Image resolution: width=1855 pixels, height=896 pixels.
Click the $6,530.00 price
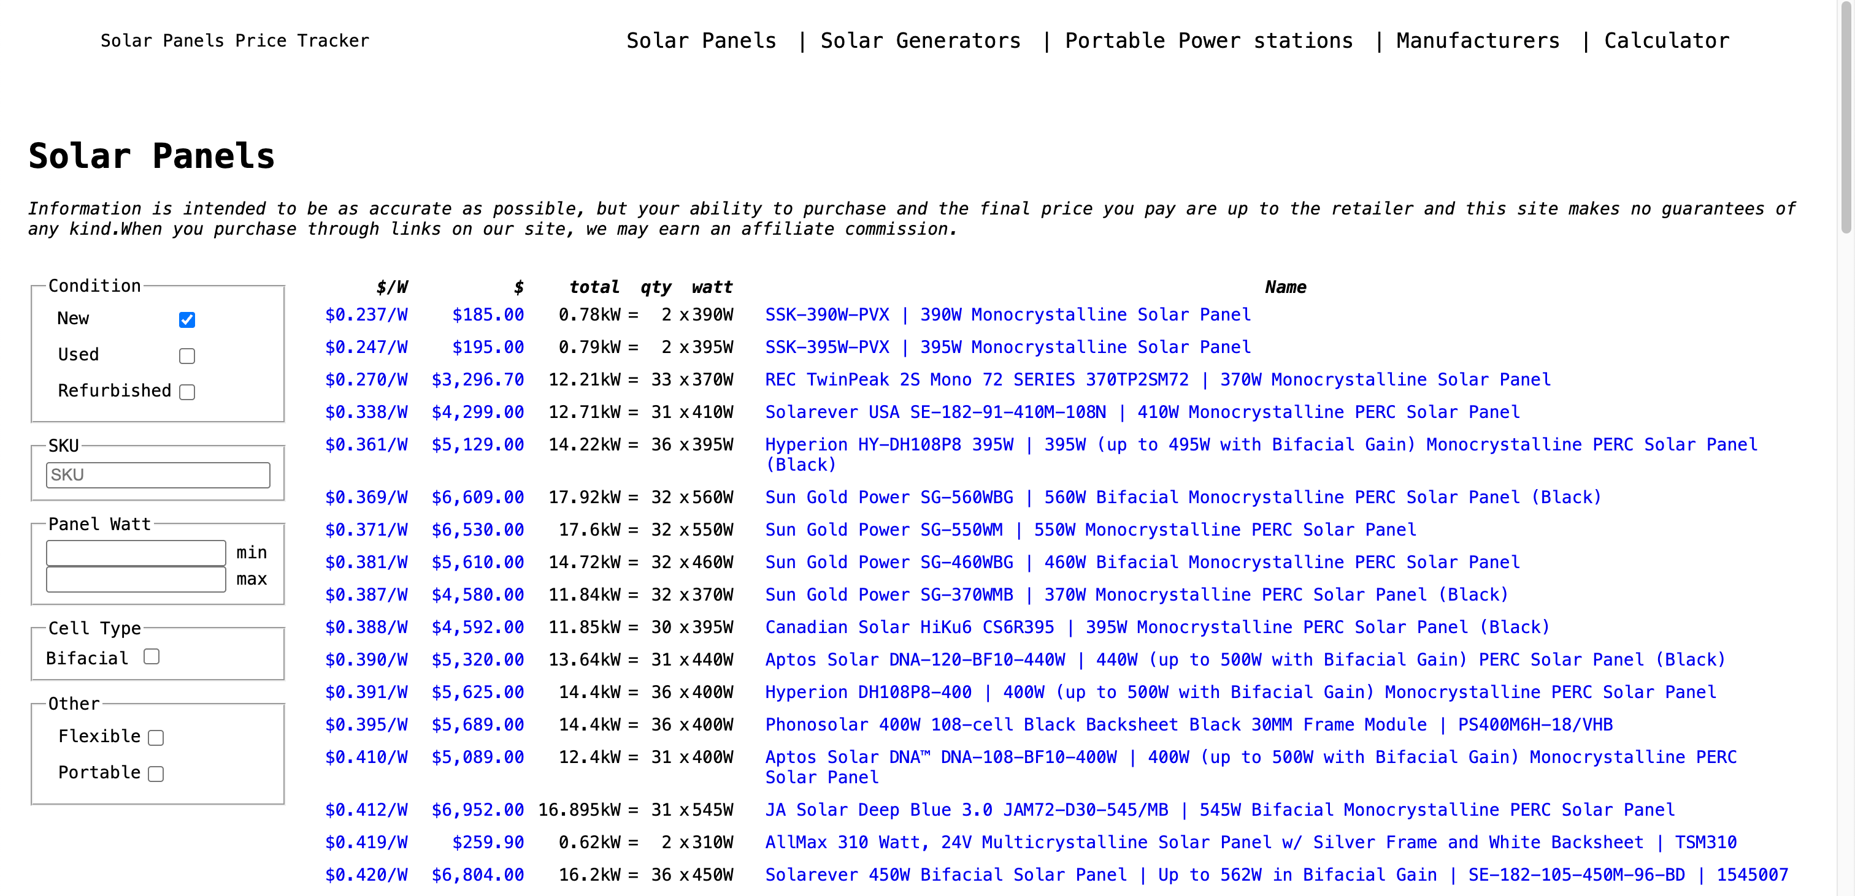pos(477,530)
